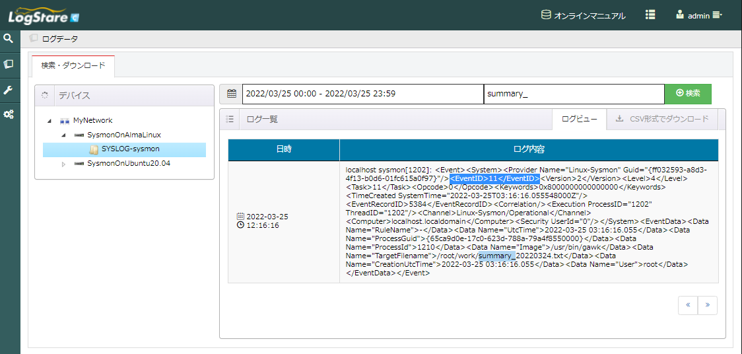Click the MyNetwork network icon
The image size is (742, 354).
[65, 121]
